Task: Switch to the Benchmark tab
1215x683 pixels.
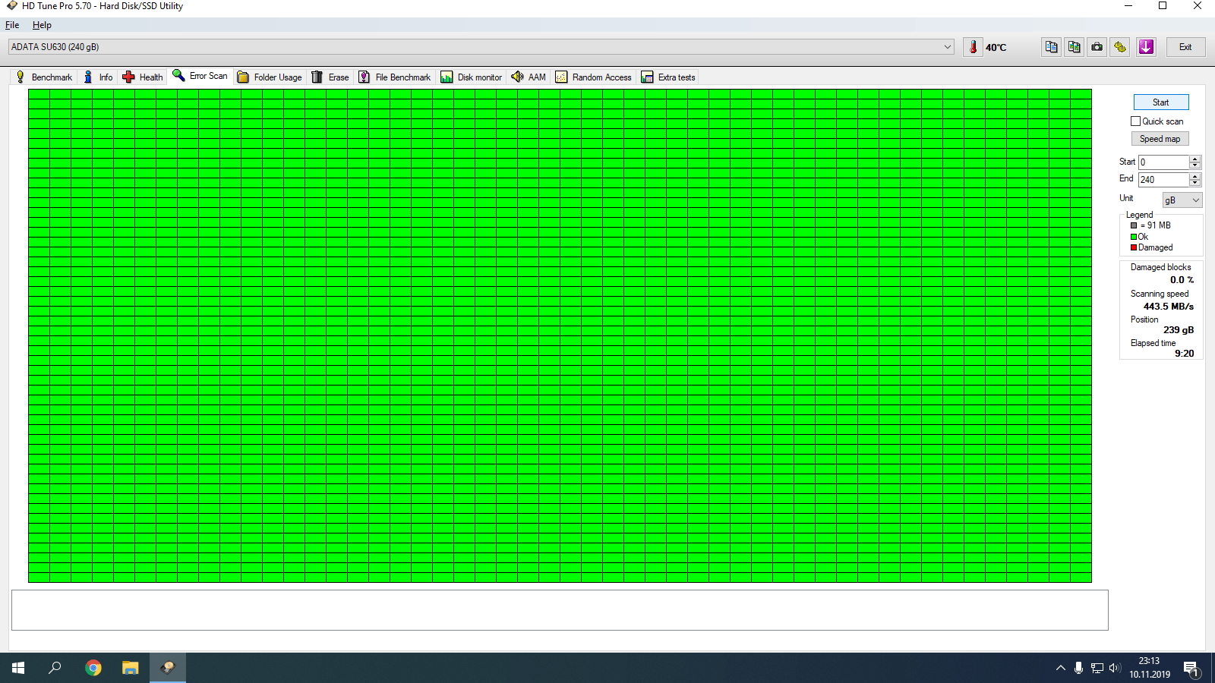Action: (x=44, y=77)
